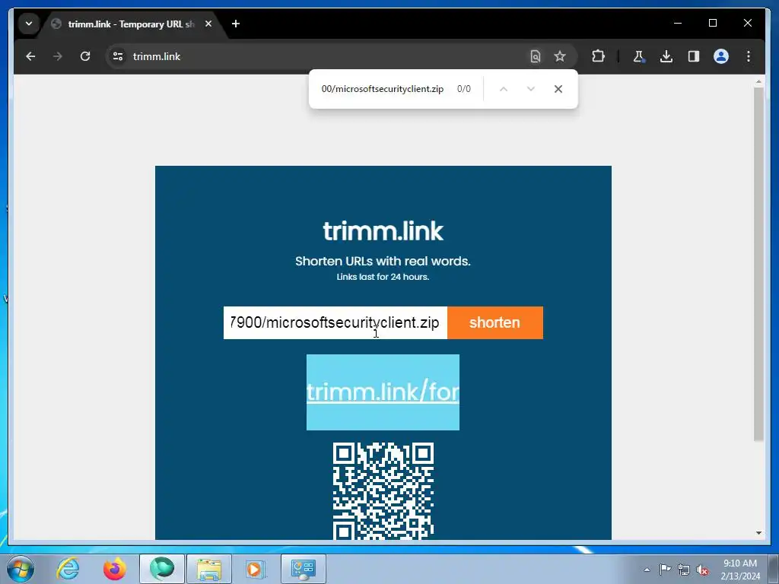Switch to the active browser taskbar button
Screen dimensions: 779x584
click(162, 569)
